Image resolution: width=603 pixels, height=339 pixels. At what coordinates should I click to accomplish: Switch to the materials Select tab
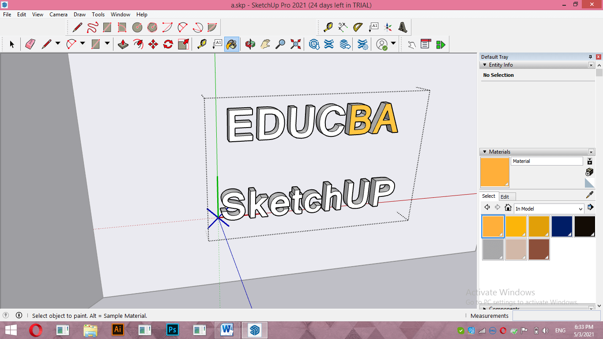pos(489,196)
